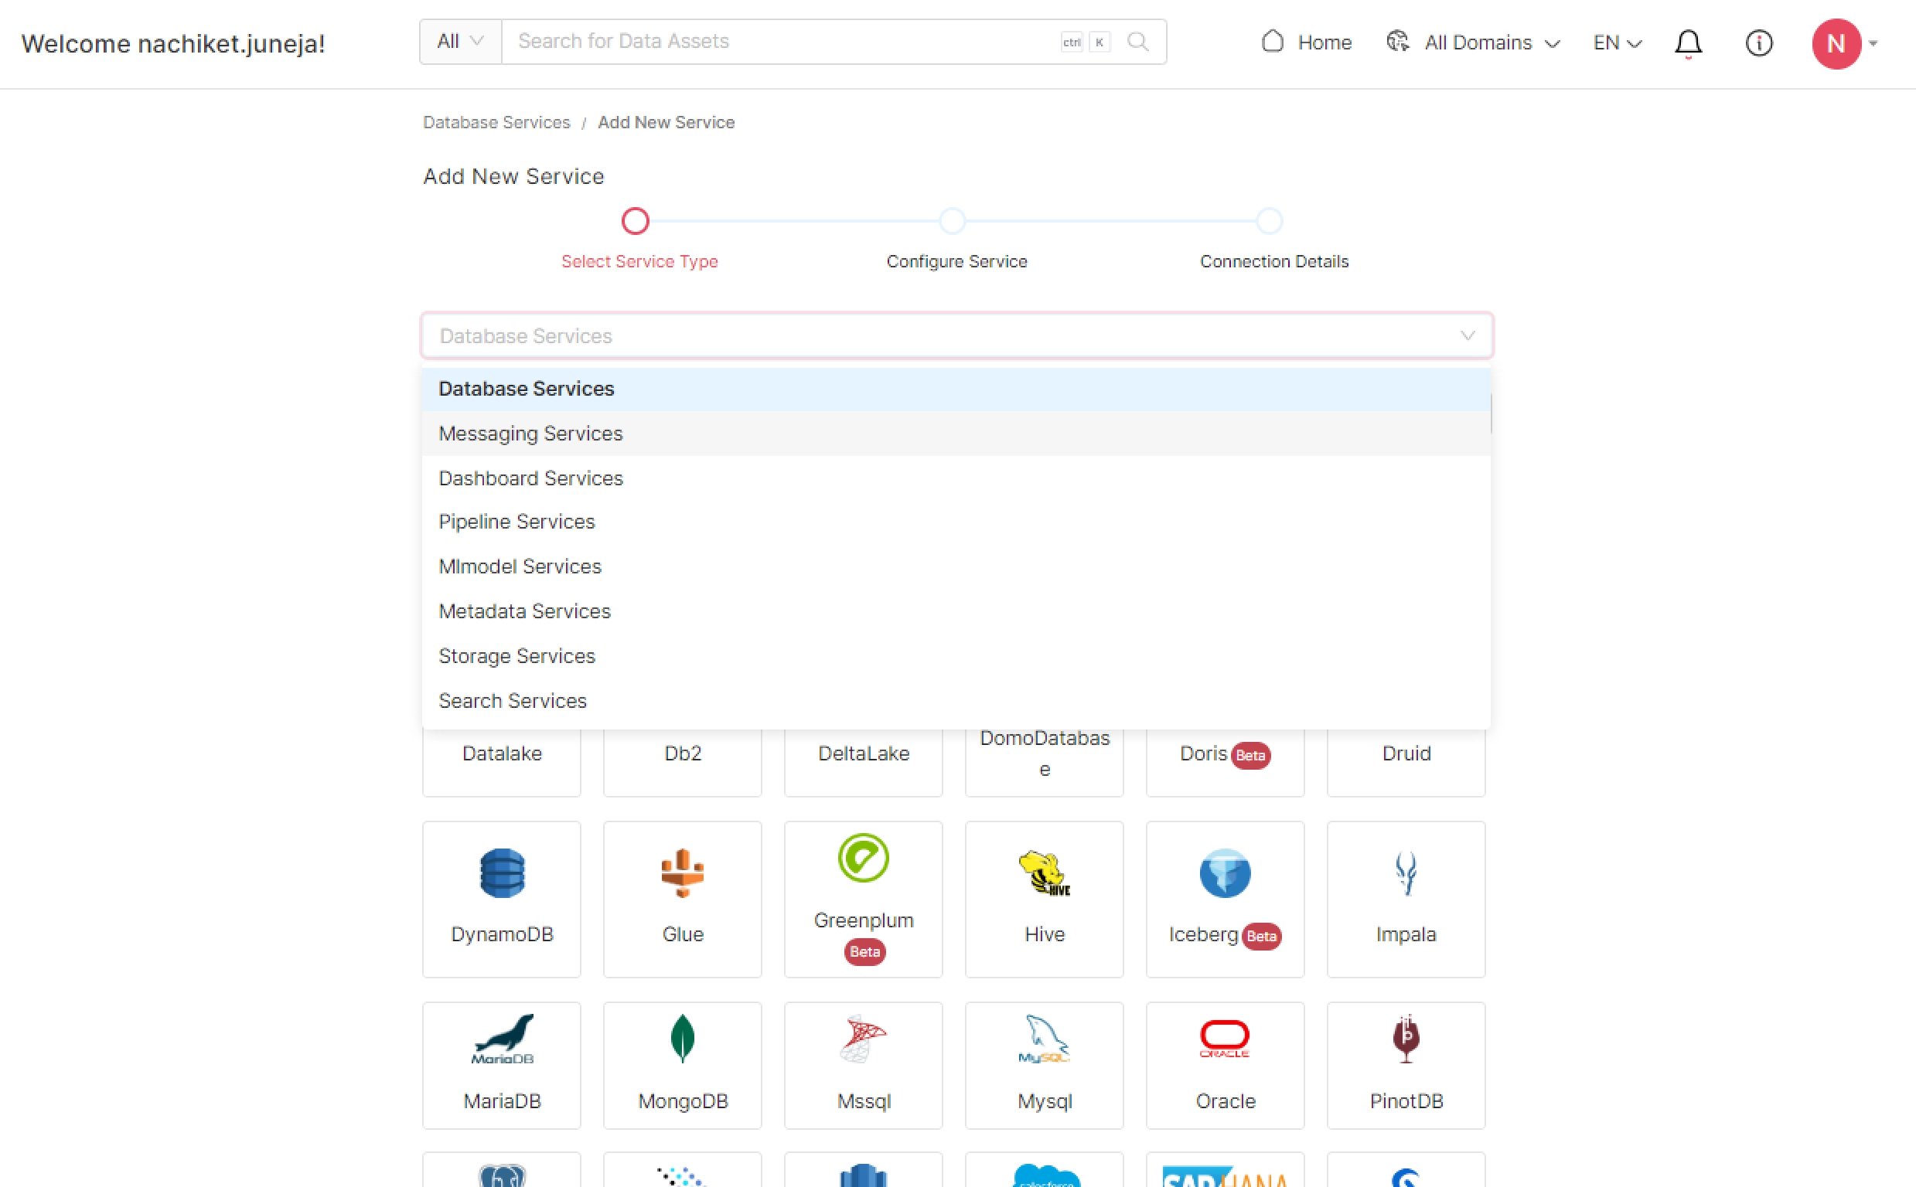Select the Greenplum service icon

[863, 857]
